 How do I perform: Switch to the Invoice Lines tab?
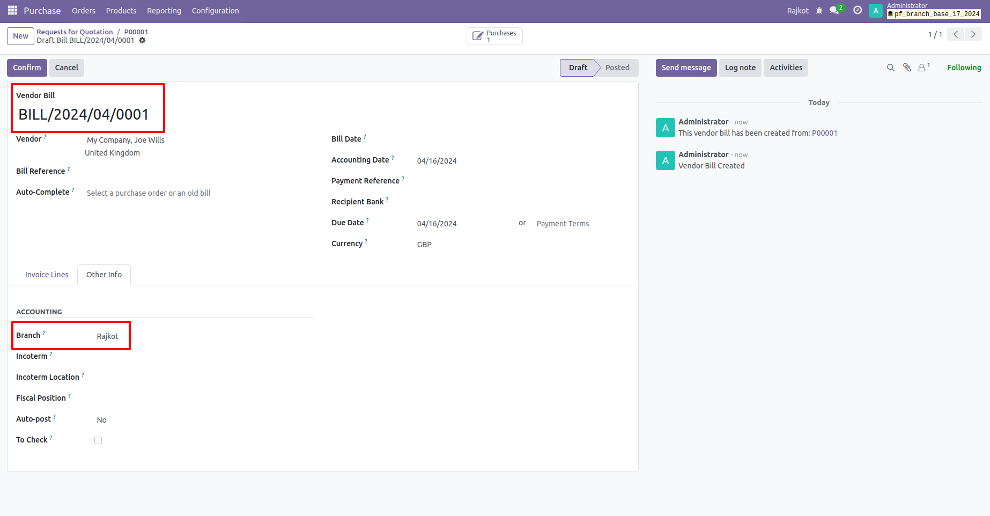coord(46,274)
